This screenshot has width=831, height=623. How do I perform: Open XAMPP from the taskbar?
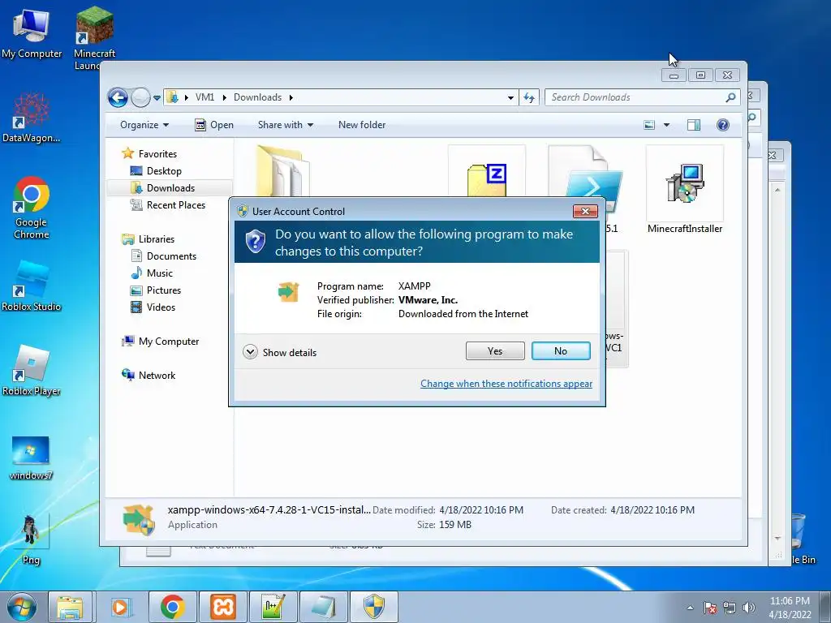(223, 607)
